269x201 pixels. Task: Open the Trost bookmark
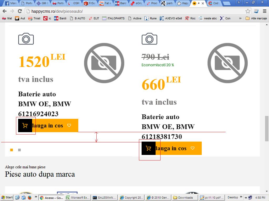click(34, 18)
